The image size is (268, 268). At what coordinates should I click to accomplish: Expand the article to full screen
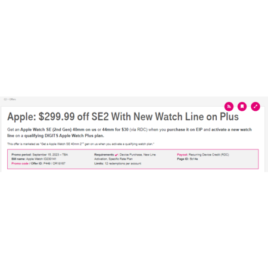255,107
